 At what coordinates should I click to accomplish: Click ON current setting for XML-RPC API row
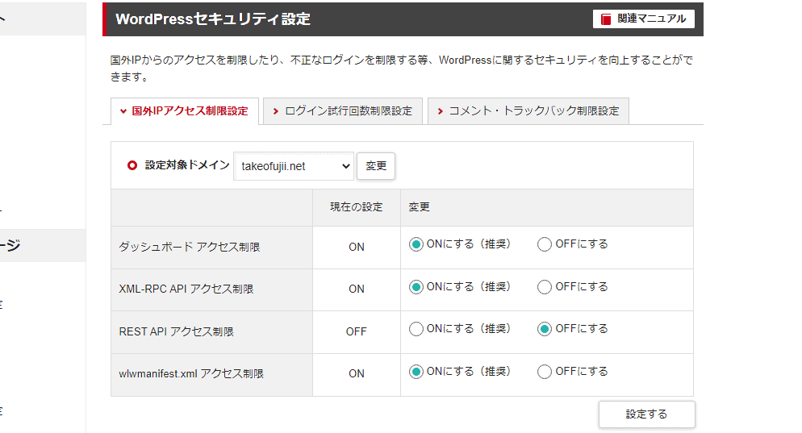click(x=357, y=289)
